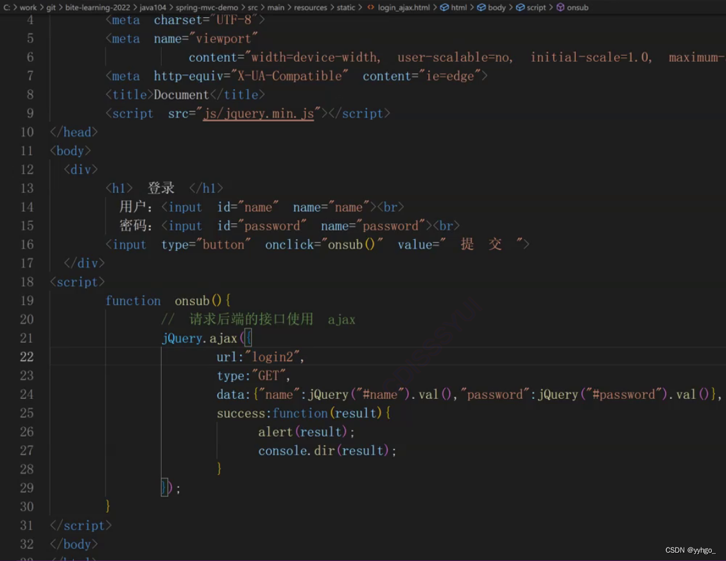Click the comment '请求后端的接口使用 ajax'
Screen dimensions: 726x561
[272, 319]
